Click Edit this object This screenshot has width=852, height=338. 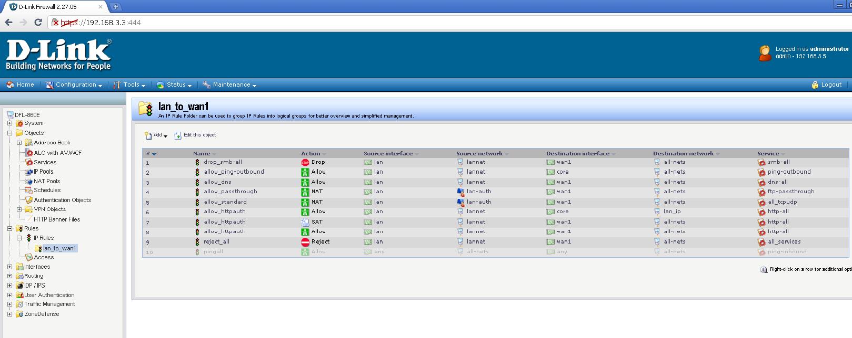195,135
